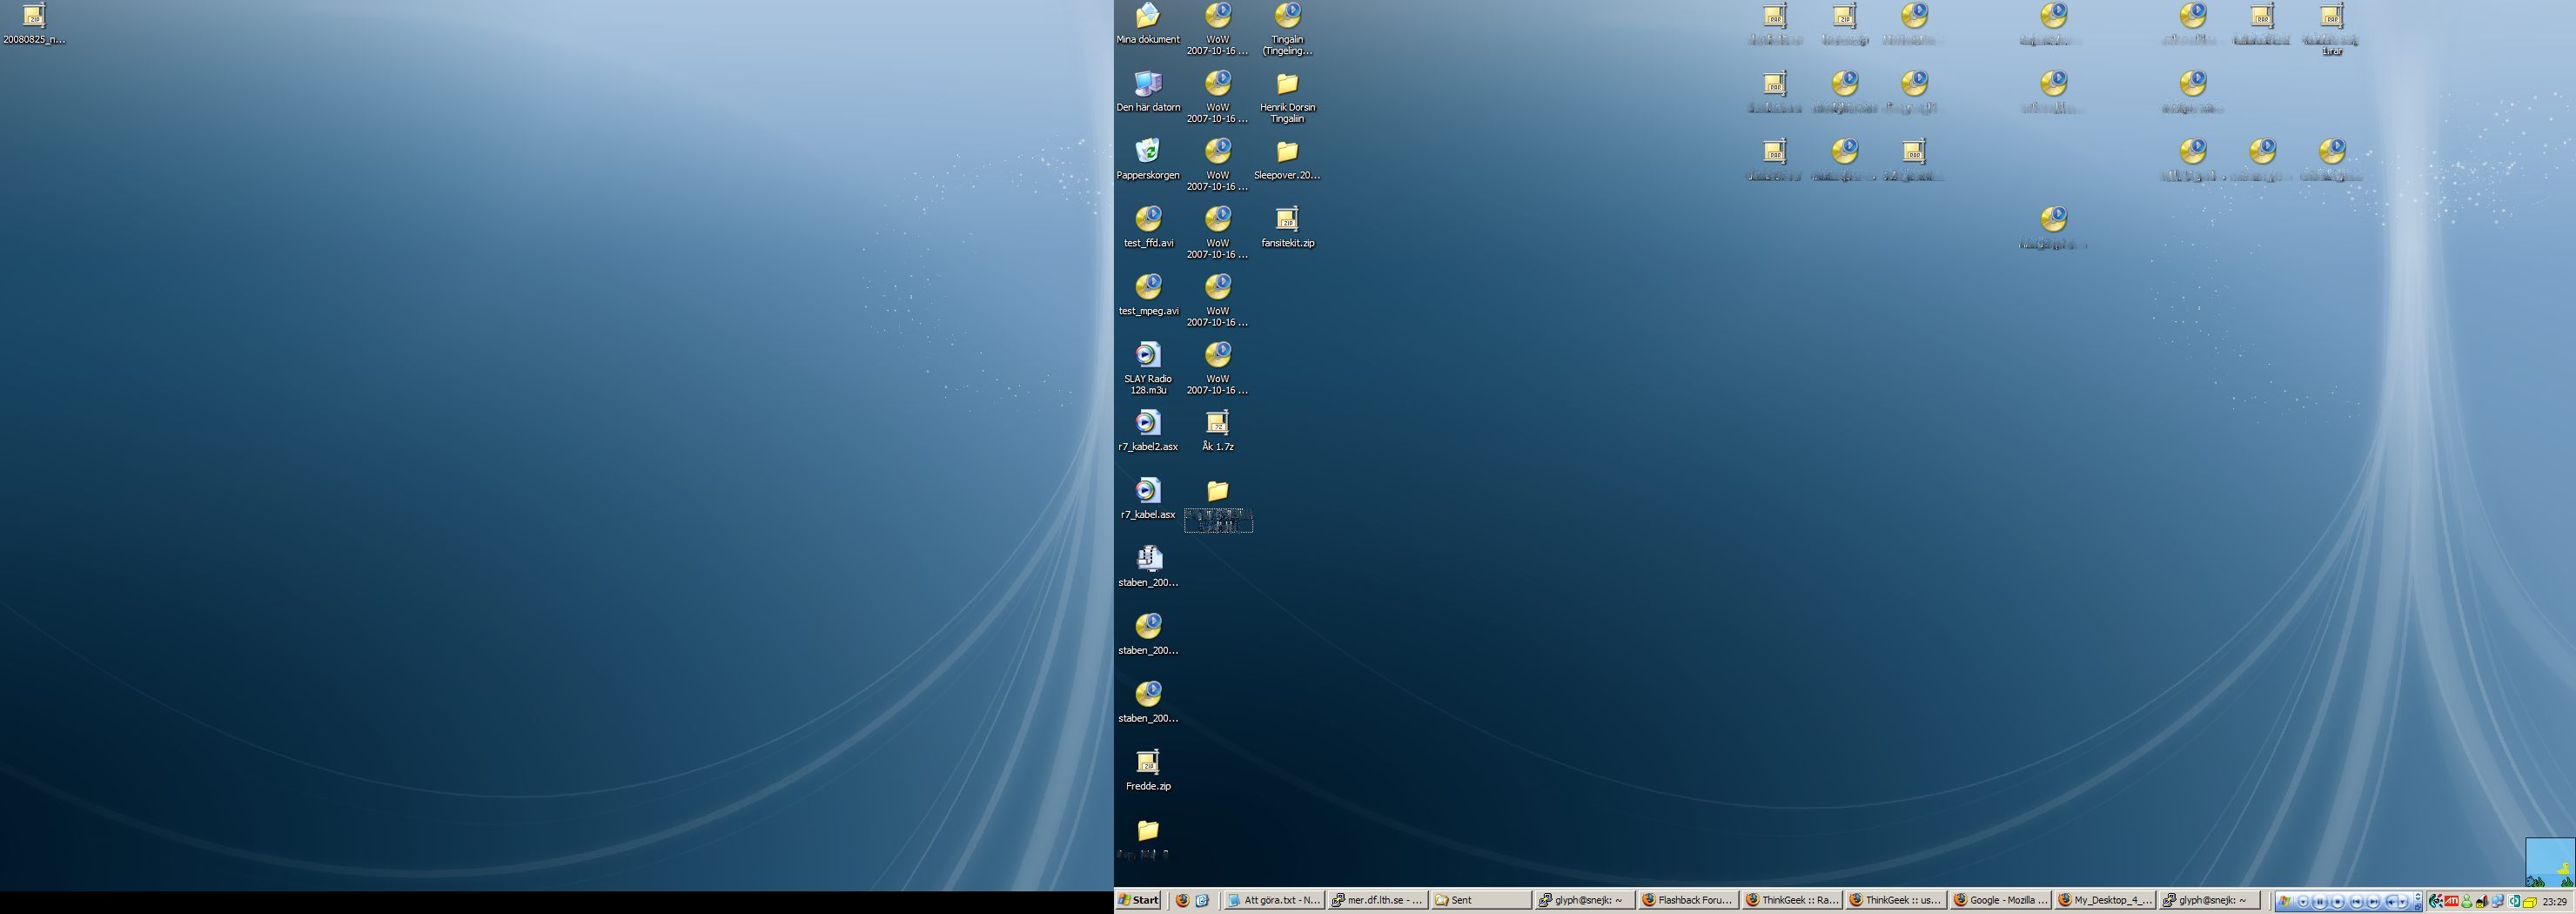Viewport: 2576px width, 914px height.
Task: Switch to the Sent folder window
Action: (x=1480, y=900)
